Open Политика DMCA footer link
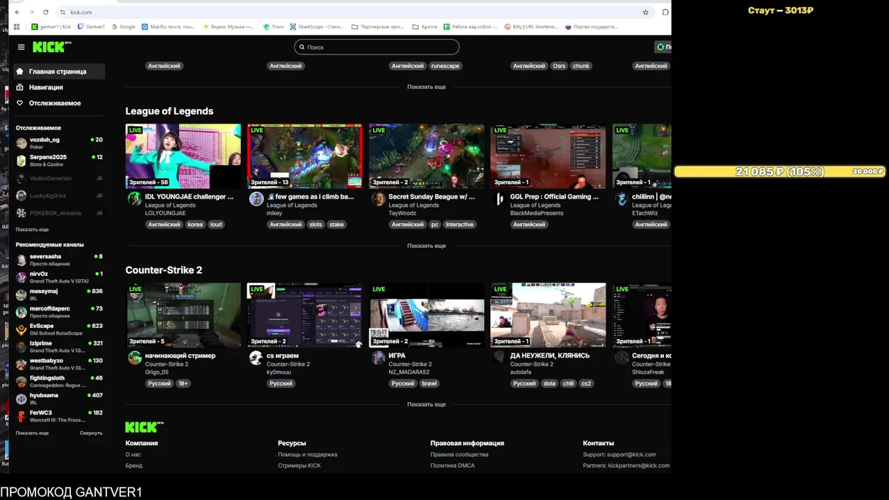This screenshot has height=500, width=889. [452, 465]
